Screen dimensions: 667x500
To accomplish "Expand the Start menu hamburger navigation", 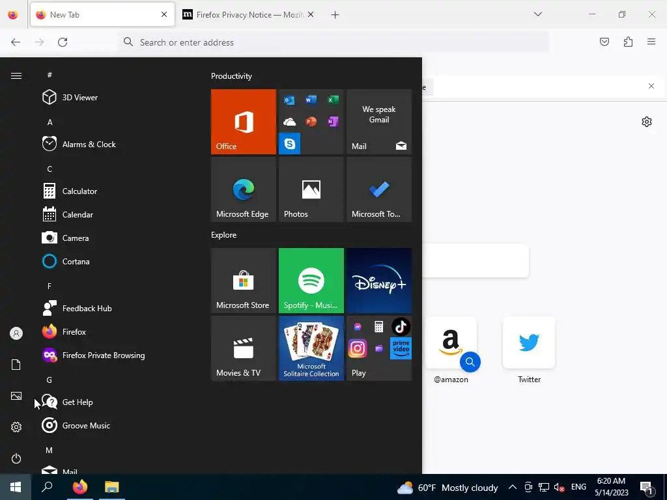I will point(16,76).
